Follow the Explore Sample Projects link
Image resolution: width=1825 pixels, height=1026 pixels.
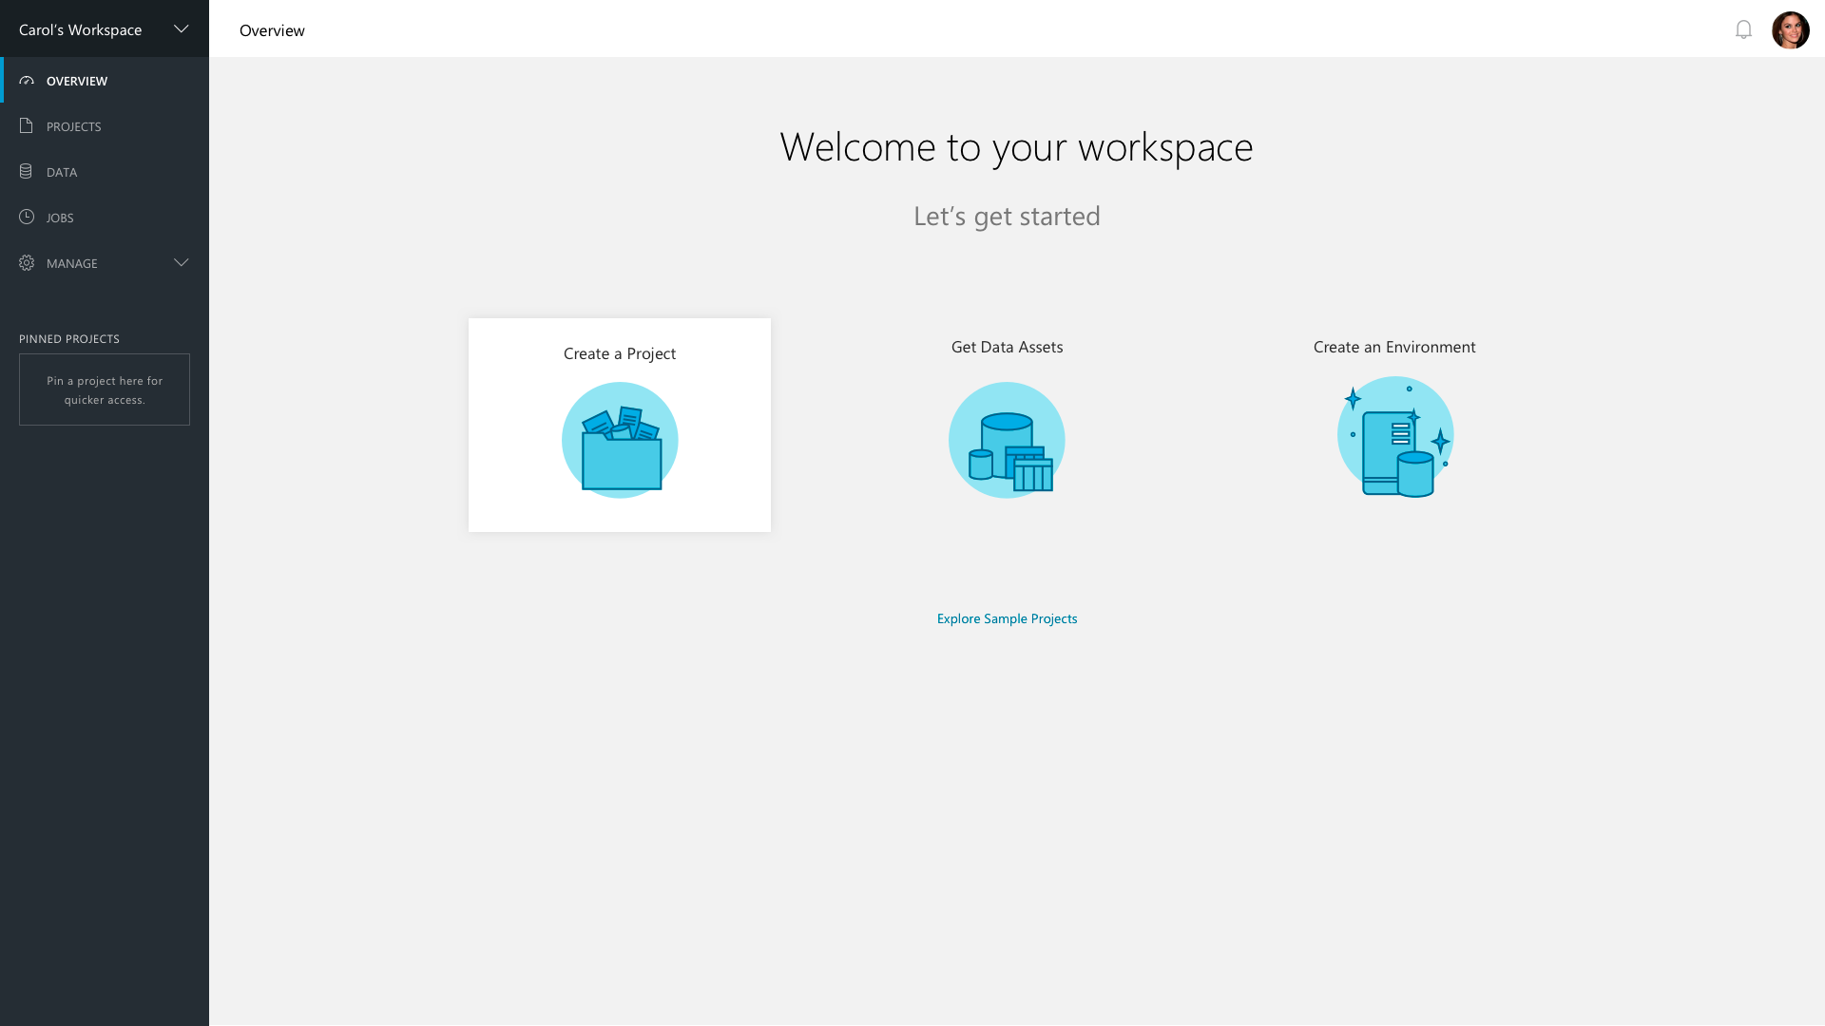click(1007, 618)
